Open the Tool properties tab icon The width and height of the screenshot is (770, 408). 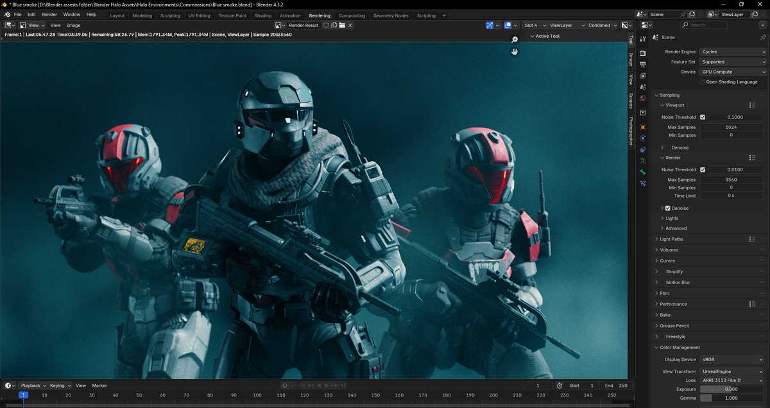click(x=642, y=40)
